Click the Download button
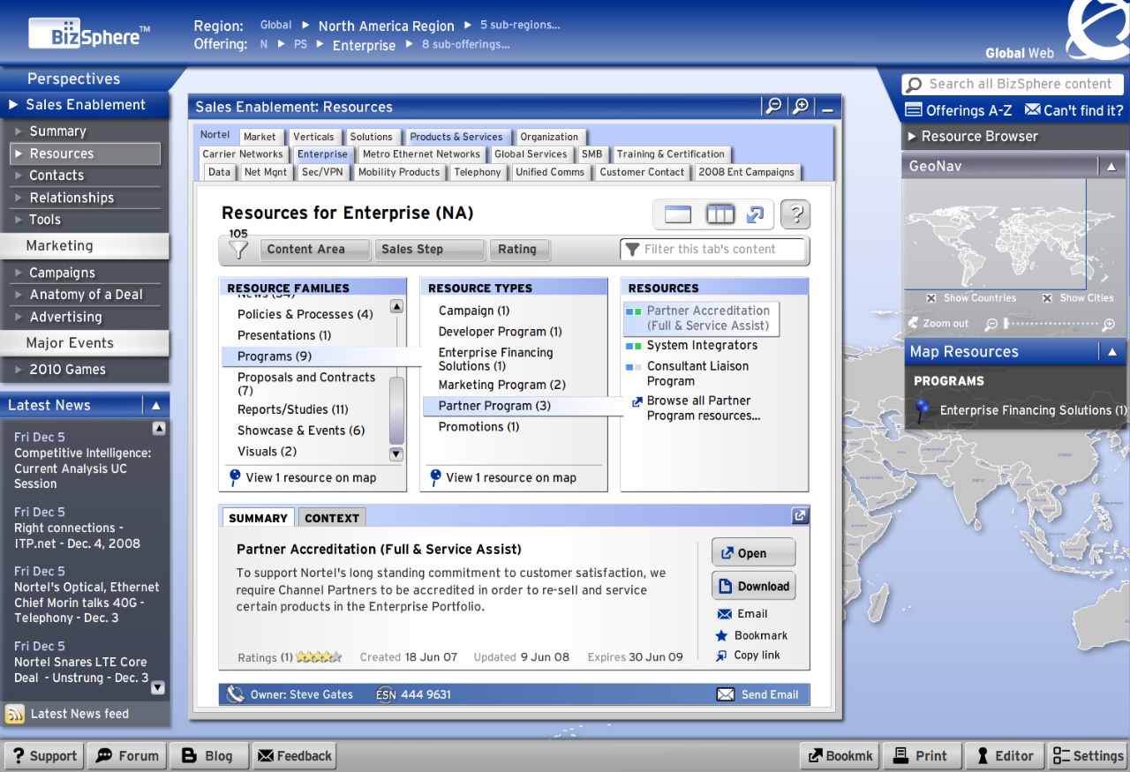 pos(753,586)
